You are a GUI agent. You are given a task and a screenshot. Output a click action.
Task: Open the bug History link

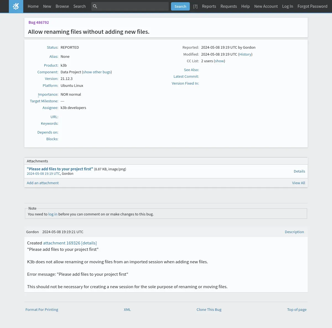coord(245,54)
